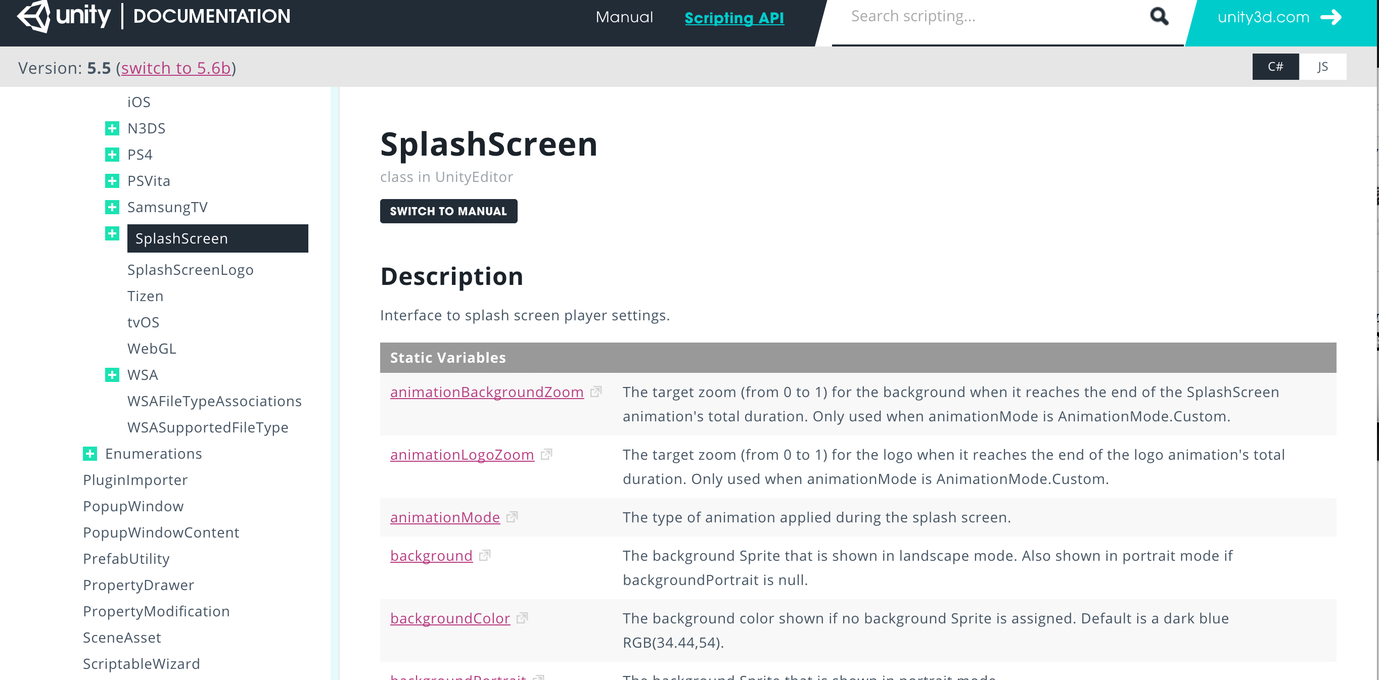Open animationBackgroundZoom external link icon
This screenshot has width=1379, height=680.
click(596, 392)
